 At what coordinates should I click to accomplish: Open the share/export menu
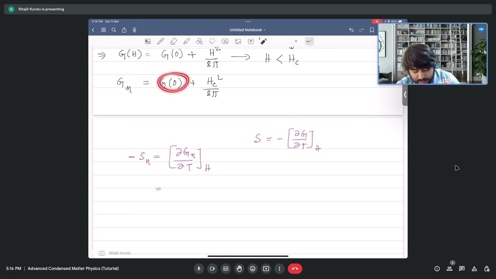(124, 30)
